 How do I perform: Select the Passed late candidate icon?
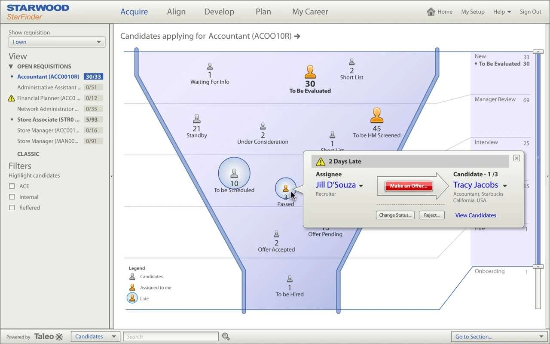(x=286, y=188)
